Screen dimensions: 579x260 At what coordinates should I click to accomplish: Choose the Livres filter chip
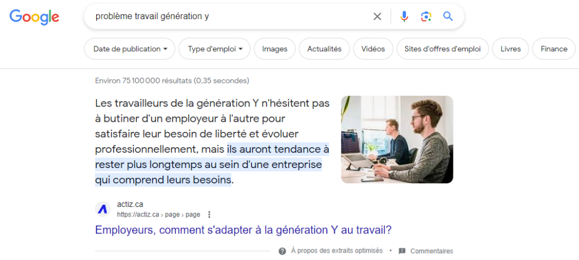tap(511, 49)
